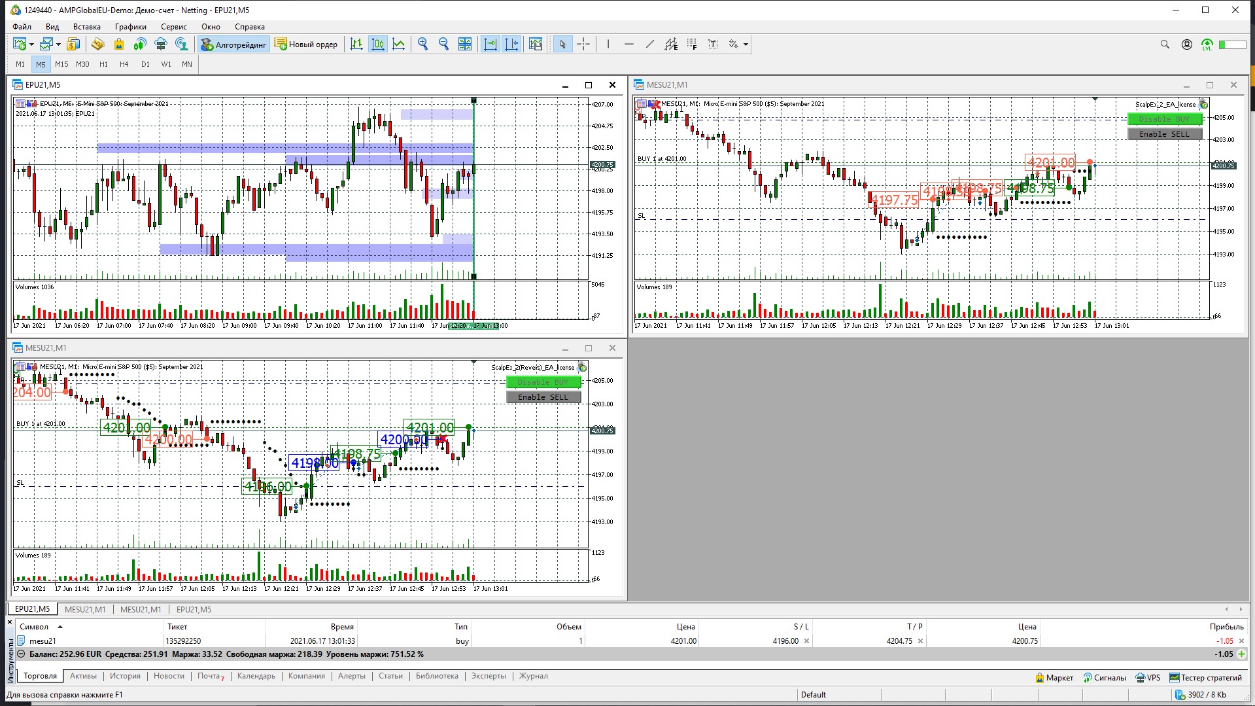Open the Почта tab
1255x706 pixels.
210,676
